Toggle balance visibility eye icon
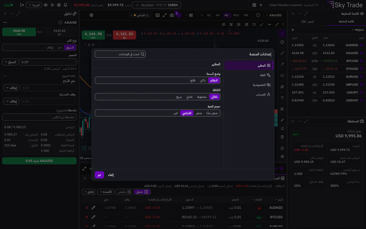The width and height of the screenshot is (366, 229). click(45, 5)
